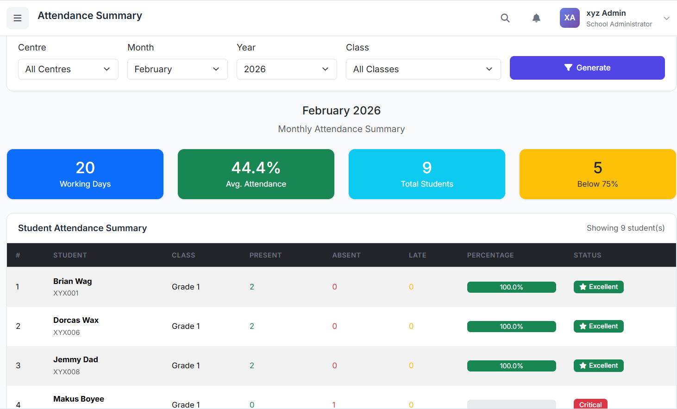The width and height of the screenshot is (677, 409).
Task: Click the PERCENTAGE column header
Action: pos(490,255)
